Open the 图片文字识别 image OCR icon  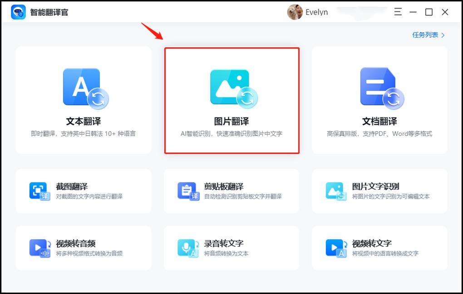point(335,191)
